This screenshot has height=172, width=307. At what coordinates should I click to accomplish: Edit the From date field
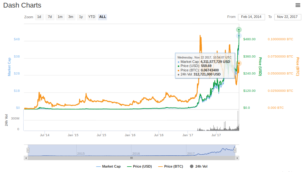pyautogui.click(x=251, y=17)
